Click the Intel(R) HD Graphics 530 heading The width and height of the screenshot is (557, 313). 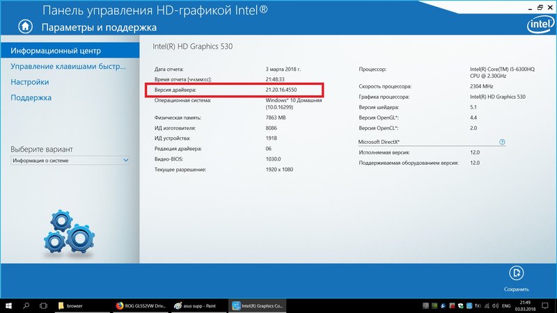[x=193, y=47]
